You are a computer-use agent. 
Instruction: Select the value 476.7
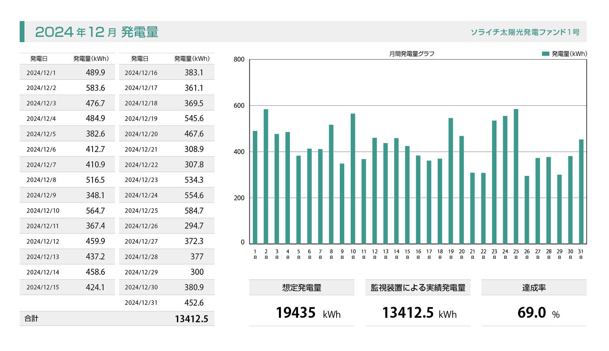95,103
